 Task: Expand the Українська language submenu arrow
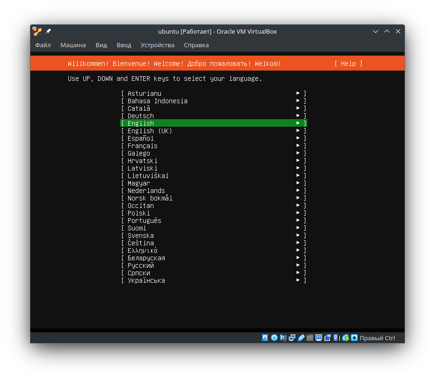click(298, 280)
